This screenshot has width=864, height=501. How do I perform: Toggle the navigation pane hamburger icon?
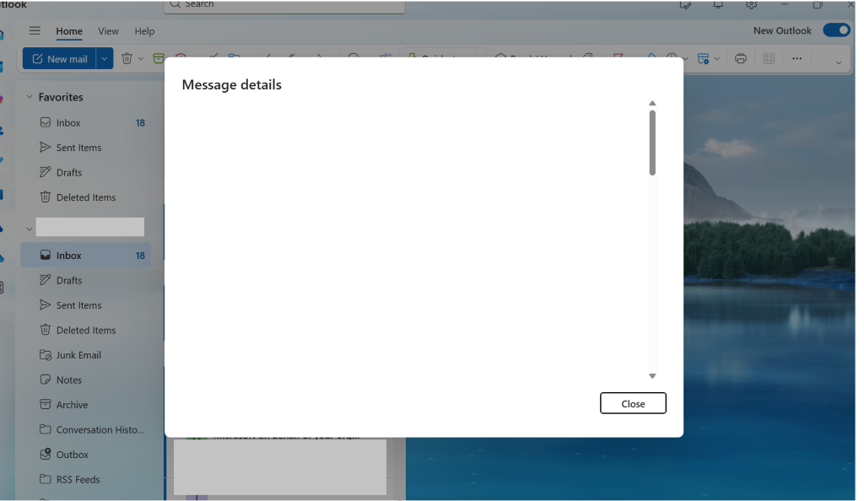pos(35,31)
